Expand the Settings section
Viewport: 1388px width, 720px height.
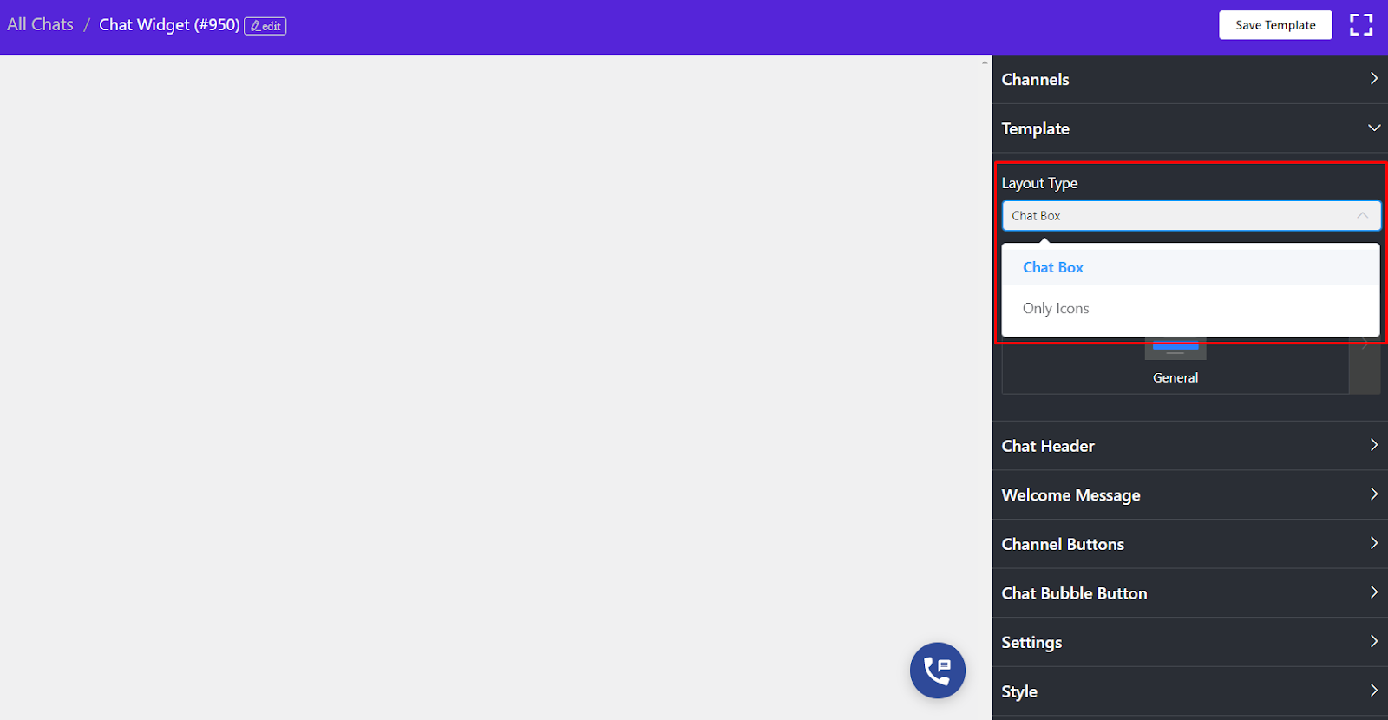[x=1190, y=642]
